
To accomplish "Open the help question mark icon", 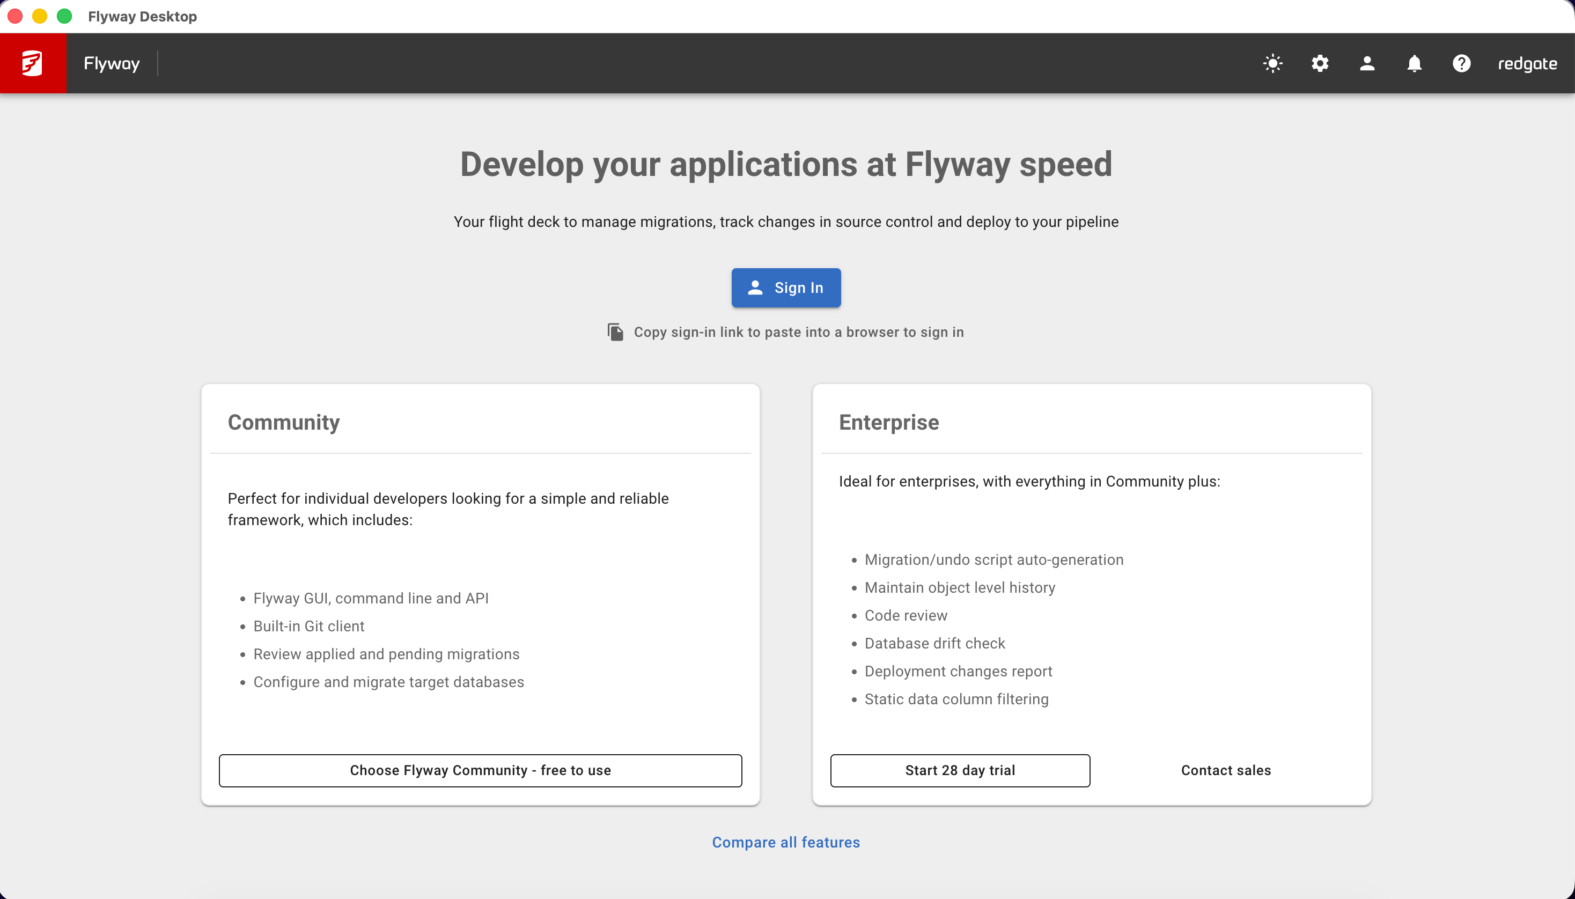I will click(x=1461, y=64).
